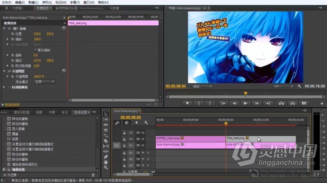327x183 pixels.
Task: Select the Selection arrow tool
Action: [106, 114]
